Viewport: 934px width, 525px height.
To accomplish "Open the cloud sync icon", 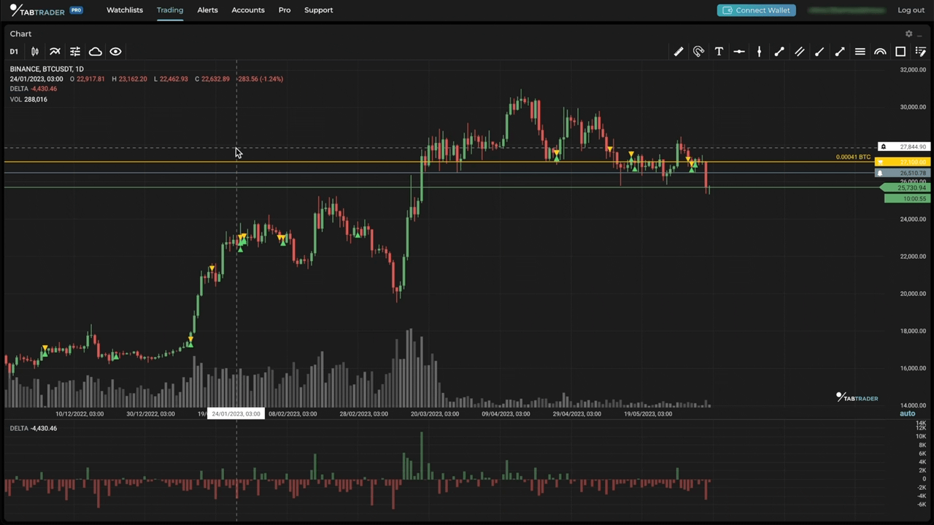I will pos(96,51).
